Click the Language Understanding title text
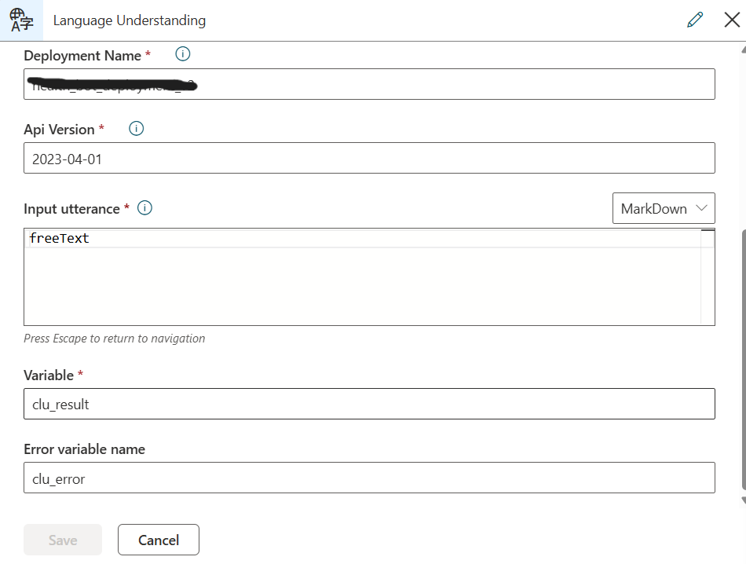 coord(130,20)
